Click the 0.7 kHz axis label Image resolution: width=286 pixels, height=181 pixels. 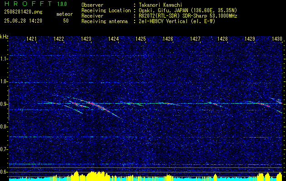click(x=4, y=149)
